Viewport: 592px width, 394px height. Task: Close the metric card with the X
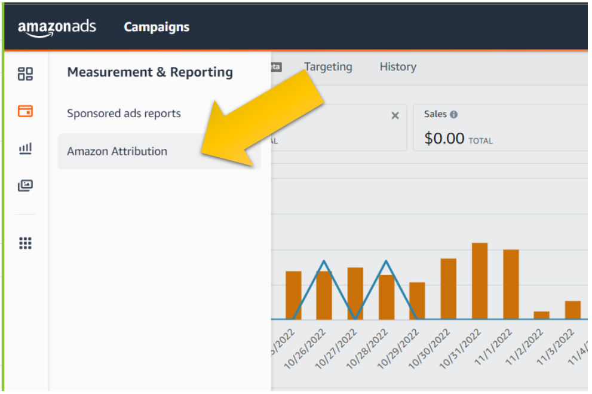pos(395,116)
